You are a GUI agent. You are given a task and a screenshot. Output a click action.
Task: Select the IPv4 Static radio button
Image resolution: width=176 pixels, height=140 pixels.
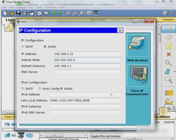tap(45, 47)
